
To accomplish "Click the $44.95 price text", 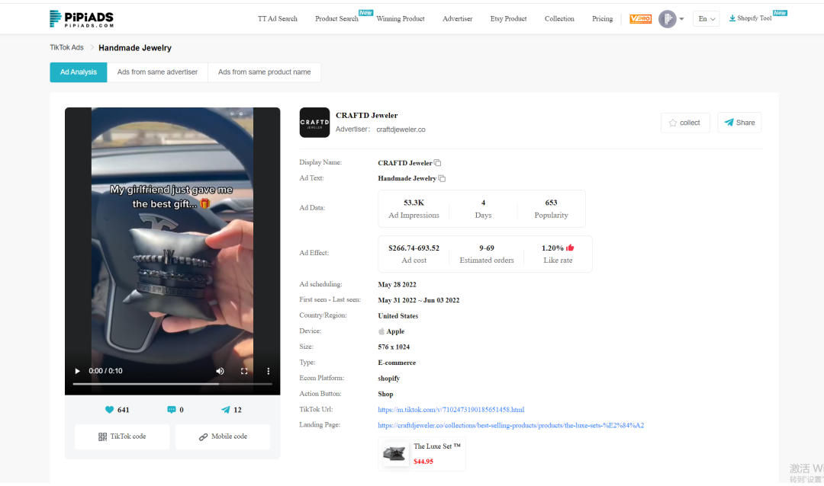I will pyautogui.click(x=423, y=462).
